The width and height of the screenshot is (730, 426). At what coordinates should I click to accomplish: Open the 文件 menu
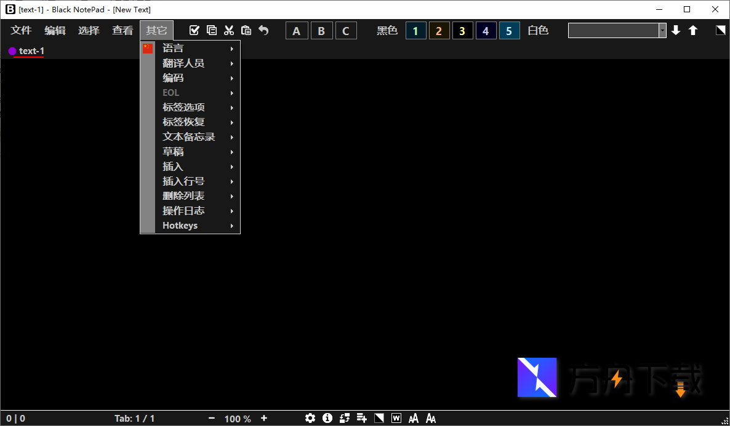coord(20,30)
